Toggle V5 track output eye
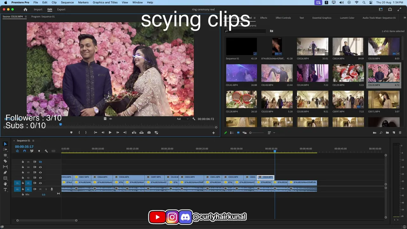The width and height of the screenshot is (407, 229). pyautogui.click(x=40, y=162)
